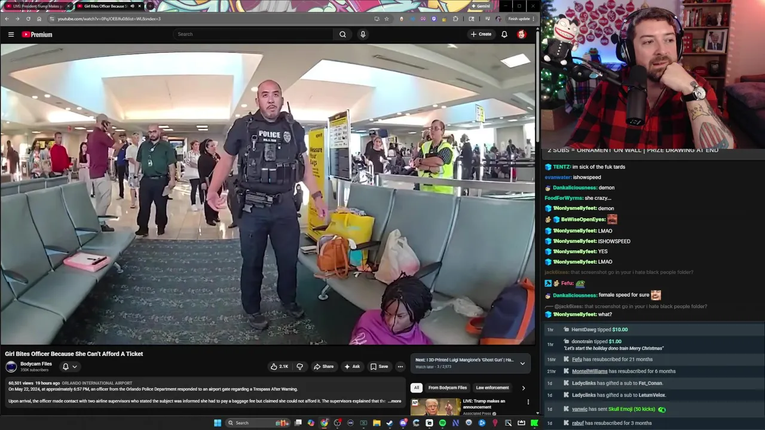Go forward in browser history
The height and width of the screenshot is (430, 765).
click(x=17, y=19)
